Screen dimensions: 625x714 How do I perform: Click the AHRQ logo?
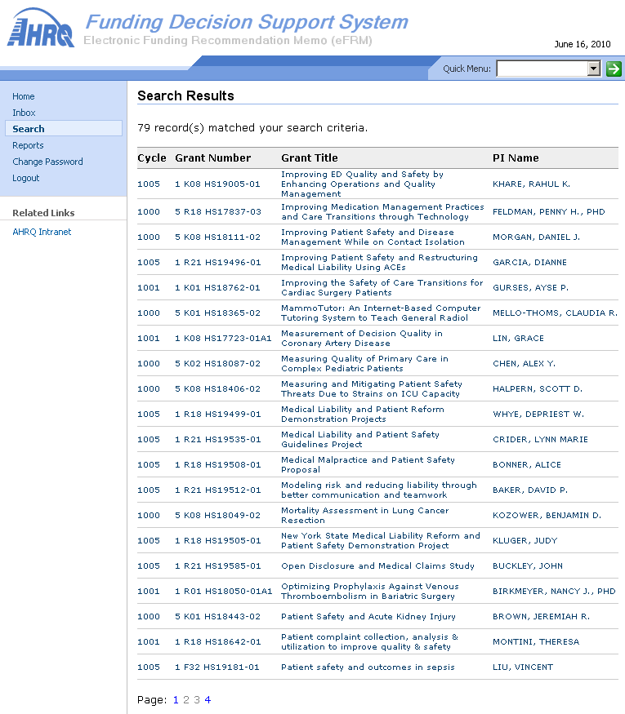[x=40, y=29]
